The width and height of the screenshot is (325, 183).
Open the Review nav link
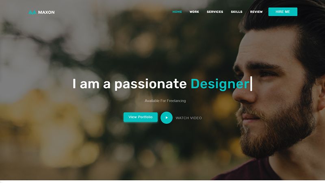(256, 12)
